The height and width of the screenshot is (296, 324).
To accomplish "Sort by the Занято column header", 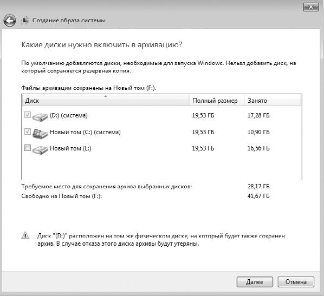I will (273, 101).
